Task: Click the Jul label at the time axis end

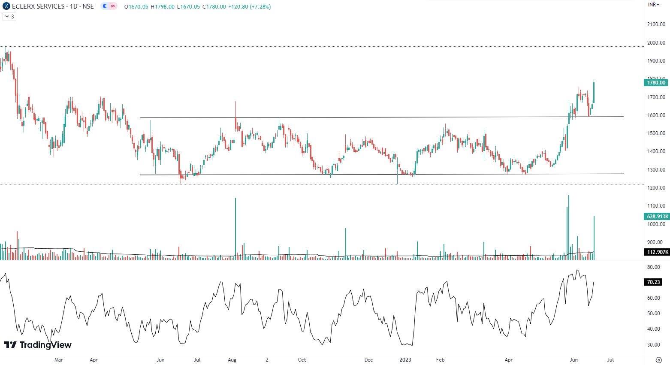Action: tap(610, 359)
